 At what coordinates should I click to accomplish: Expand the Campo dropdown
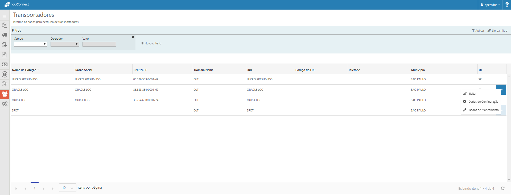[31, 44]
